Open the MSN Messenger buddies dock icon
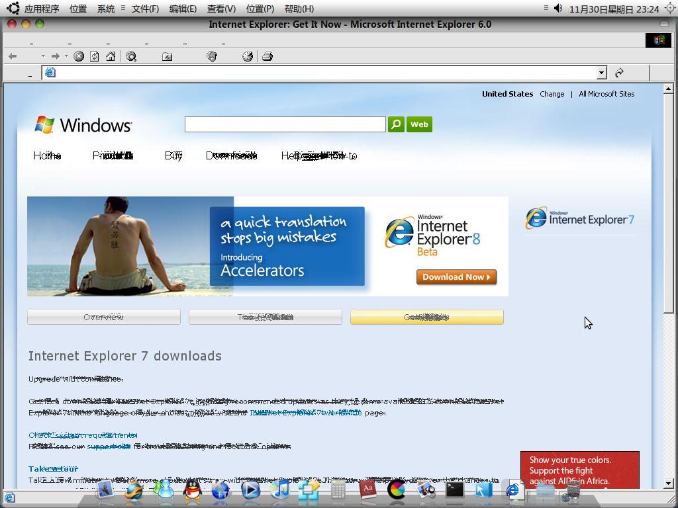 click(164, 490)
